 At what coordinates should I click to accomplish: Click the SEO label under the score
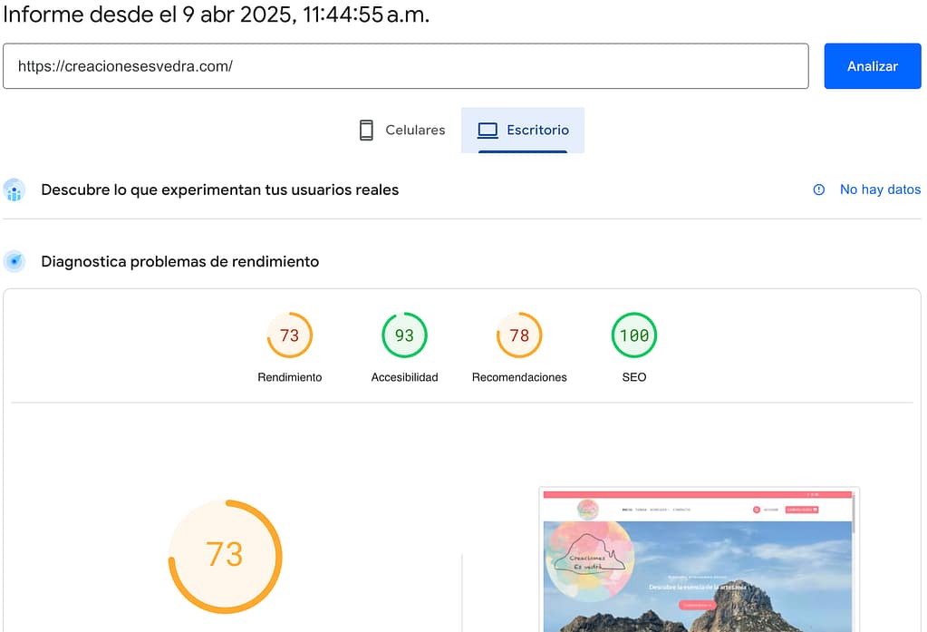click(634, 377)
